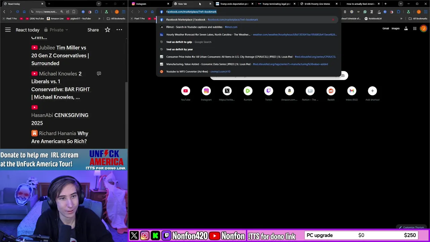
Task: Open Jubilee Tim Miller vs 20 Gen Z link
Action: (x=60, y=55)
